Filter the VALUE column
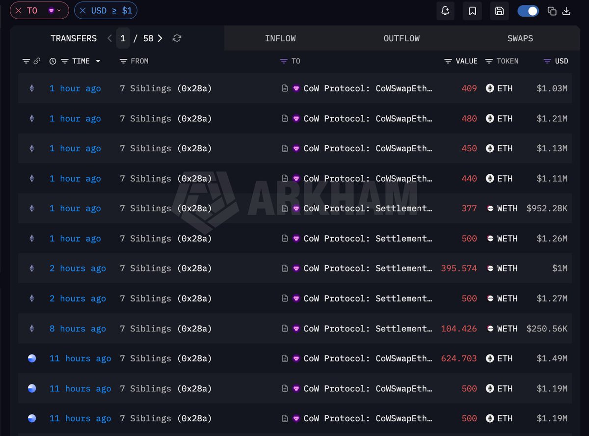589x436 pixels. pyautogui.click(x=448, y=61)
